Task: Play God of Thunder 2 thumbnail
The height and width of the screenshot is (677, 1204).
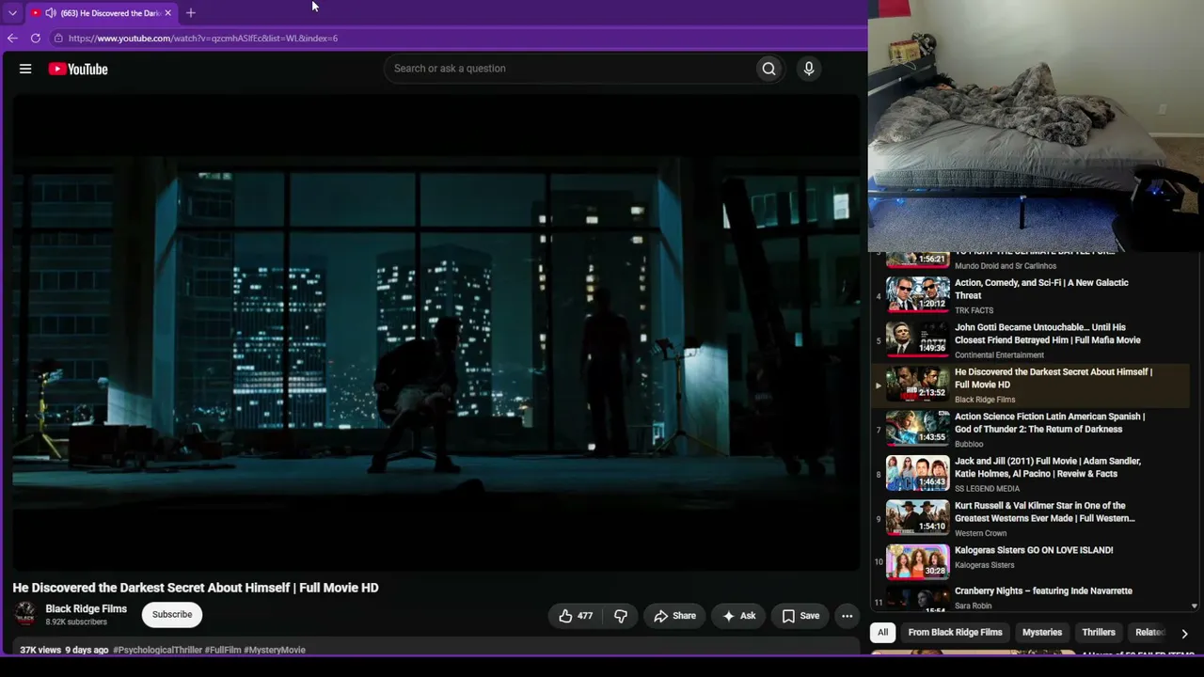Action: (x=918, y=429)
